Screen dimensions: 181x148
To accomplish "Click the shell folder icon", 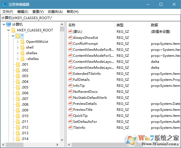I will pos(22,47).
